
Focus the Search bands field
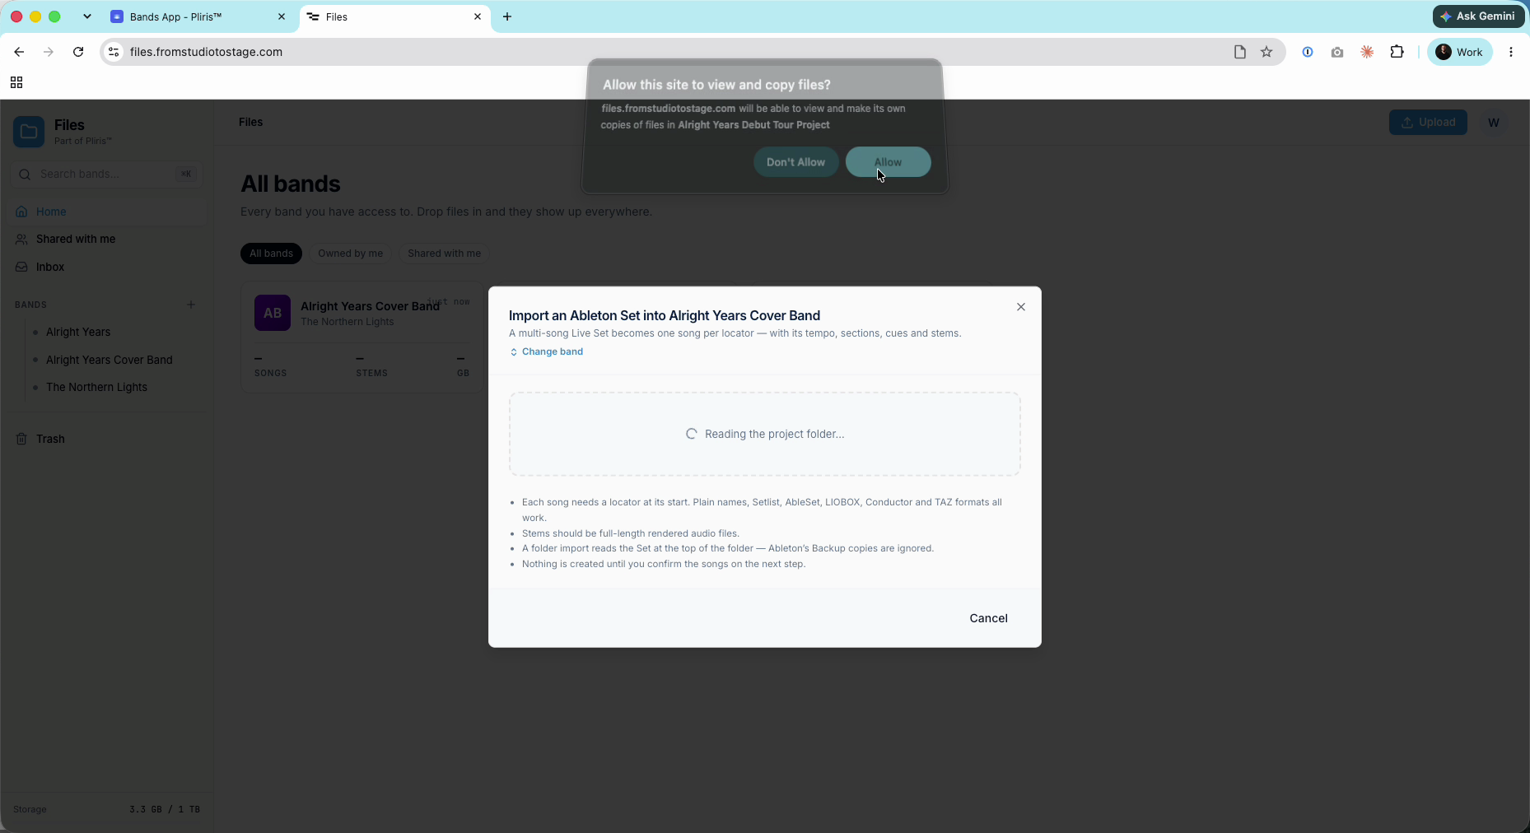pos(106,174)
